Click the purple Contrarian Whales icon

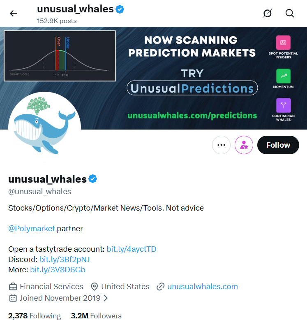point(283,105)
